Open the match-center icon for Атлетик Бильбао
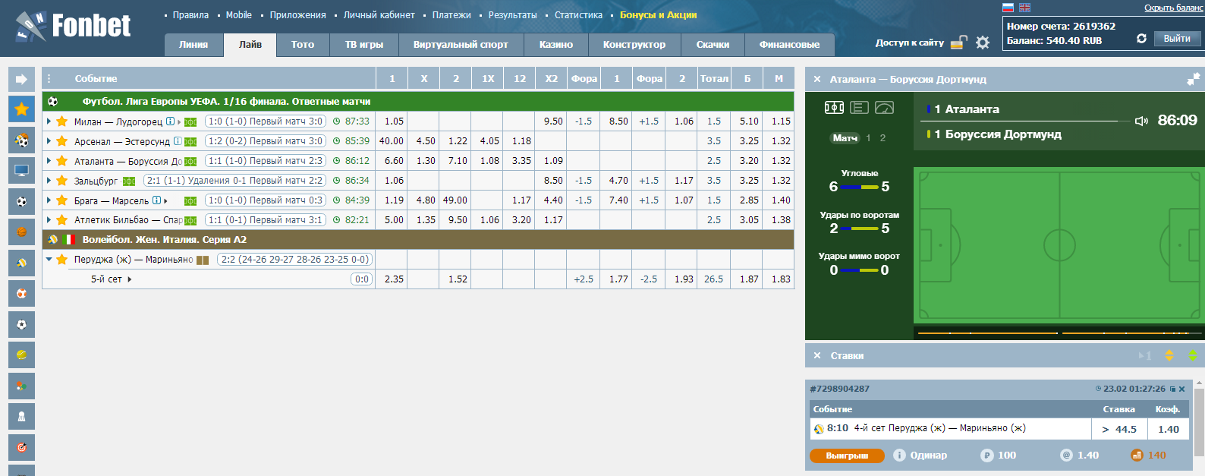The height and width of the screenshot is (476, 1205). tap(190, 220)
